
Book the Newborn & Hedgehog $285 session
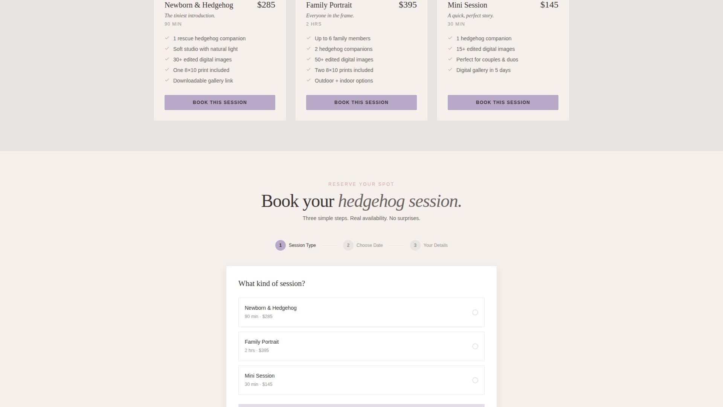220,103
